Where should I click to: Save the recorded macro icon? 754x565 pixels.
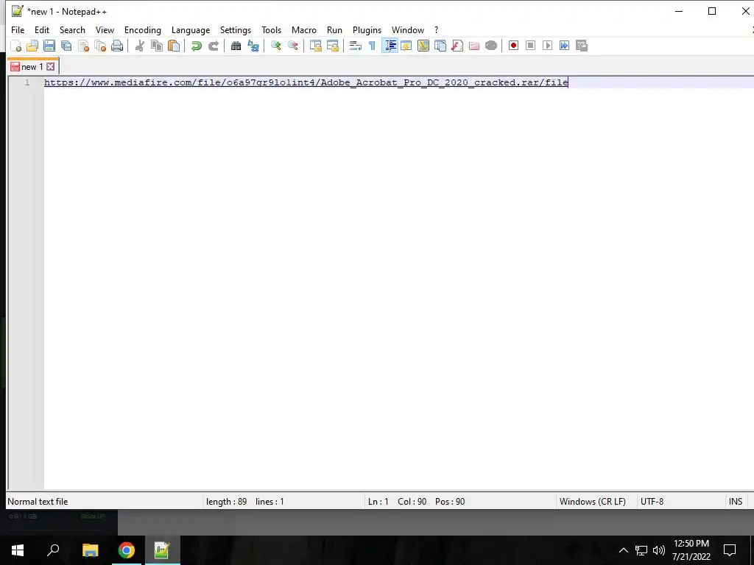coord(582,46)
